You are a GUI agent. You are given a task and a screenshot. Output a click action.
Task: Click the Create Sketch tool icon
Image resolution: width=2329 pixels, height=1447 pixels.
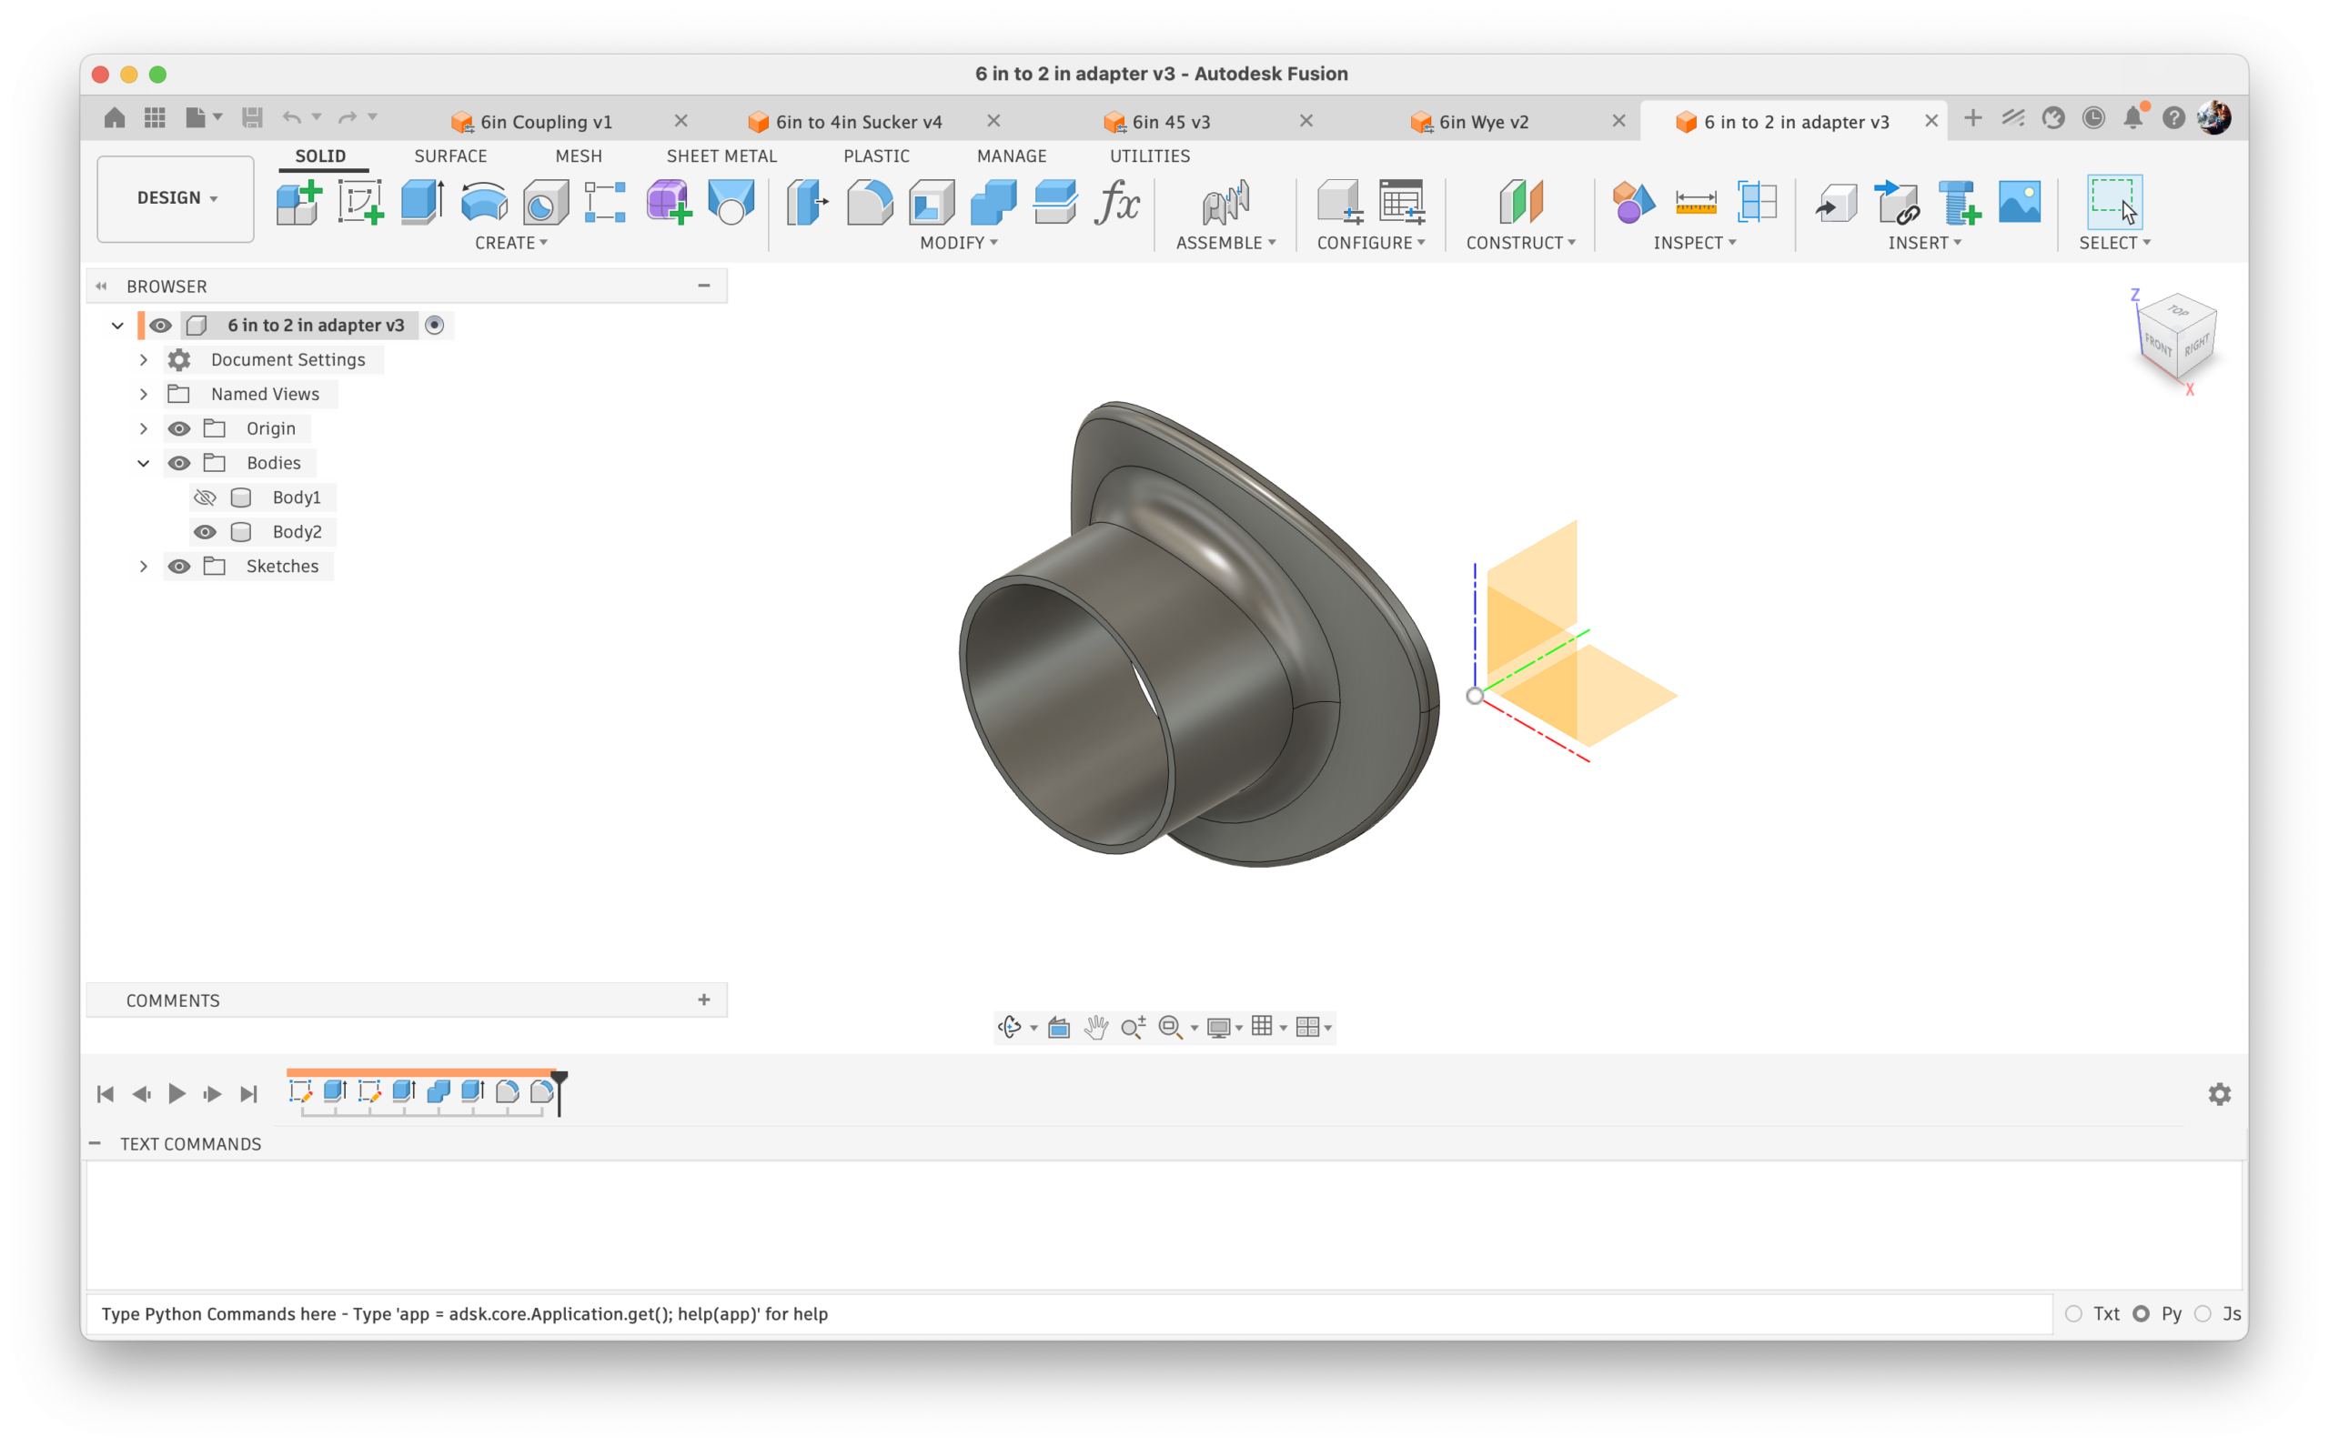(x=360, y=202)
